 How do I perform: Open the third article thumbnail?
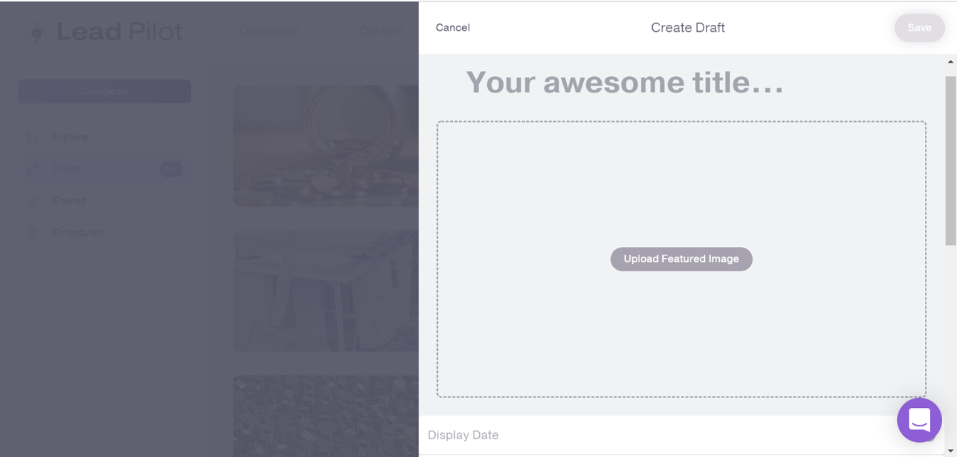(x=326, y=416)
